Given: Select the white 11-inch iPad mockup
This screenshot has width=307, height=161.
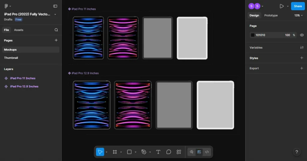Looking at the screenshot, I should pos(192,38).
